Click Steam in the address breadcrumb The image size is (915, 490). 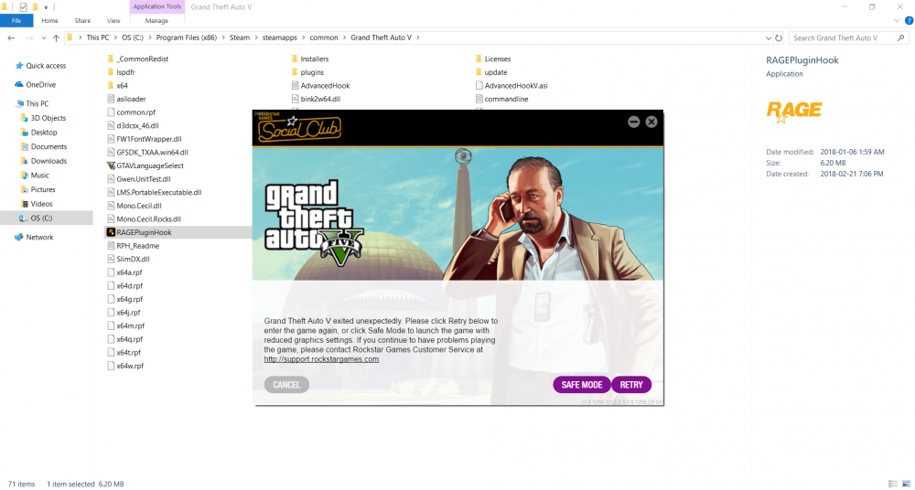239,37
